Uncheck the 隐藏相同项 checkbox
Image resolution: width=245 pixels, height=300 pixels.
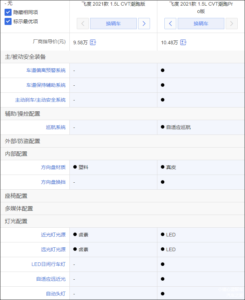tap(8, 12)
